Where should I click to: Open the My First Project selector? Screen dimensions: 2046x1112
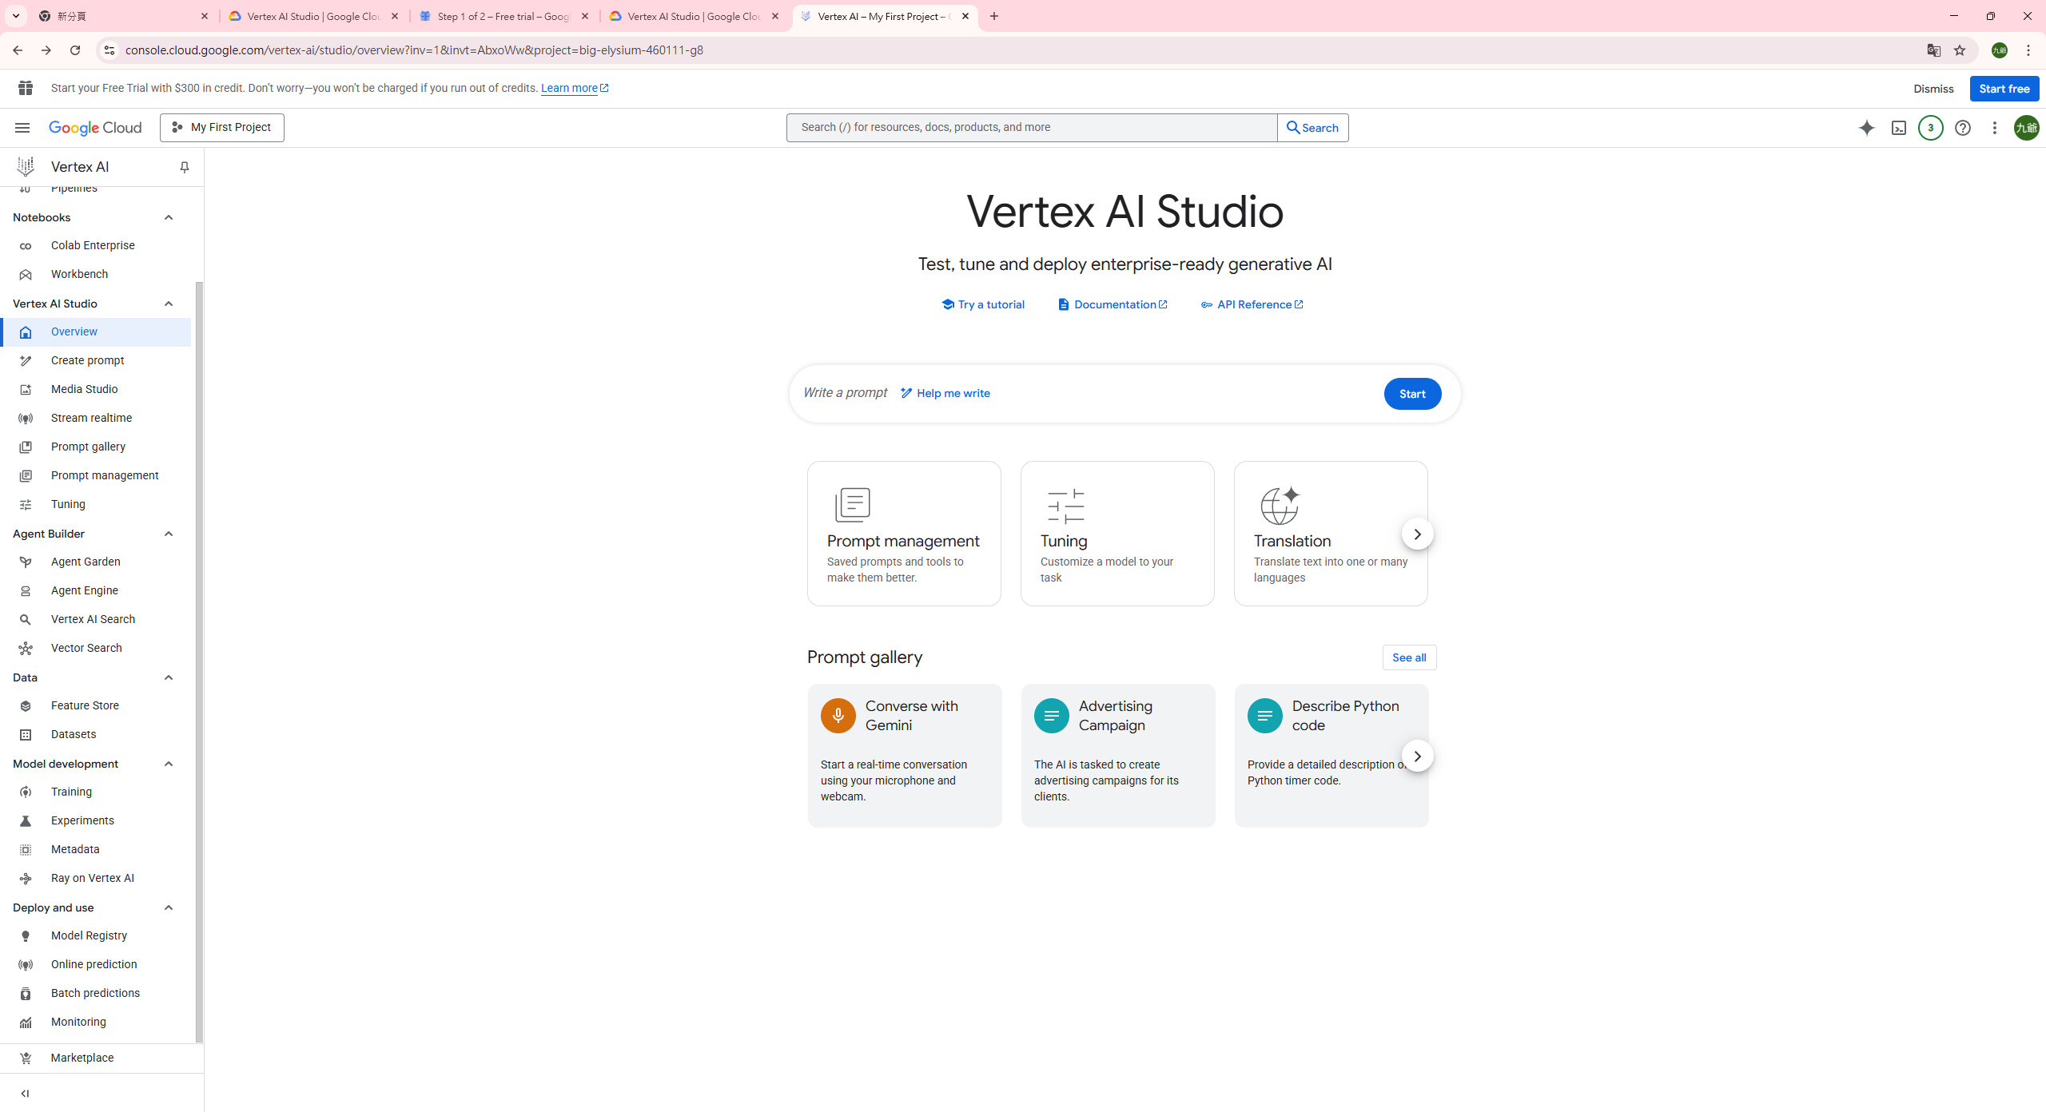222,128
